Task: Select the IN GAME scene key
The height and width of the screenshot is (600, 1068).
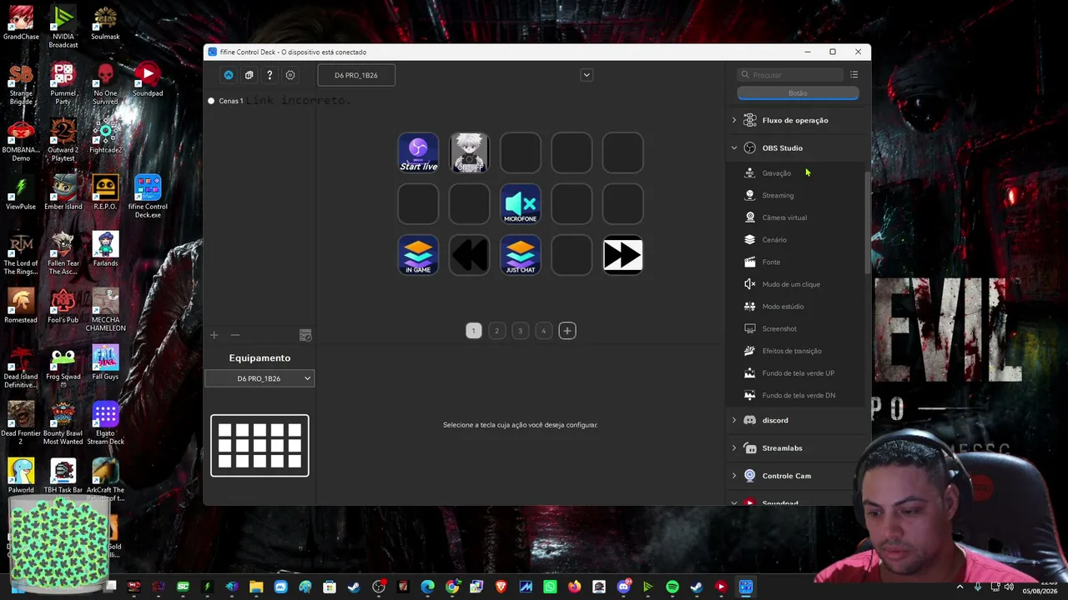Action: pos(418,256)
